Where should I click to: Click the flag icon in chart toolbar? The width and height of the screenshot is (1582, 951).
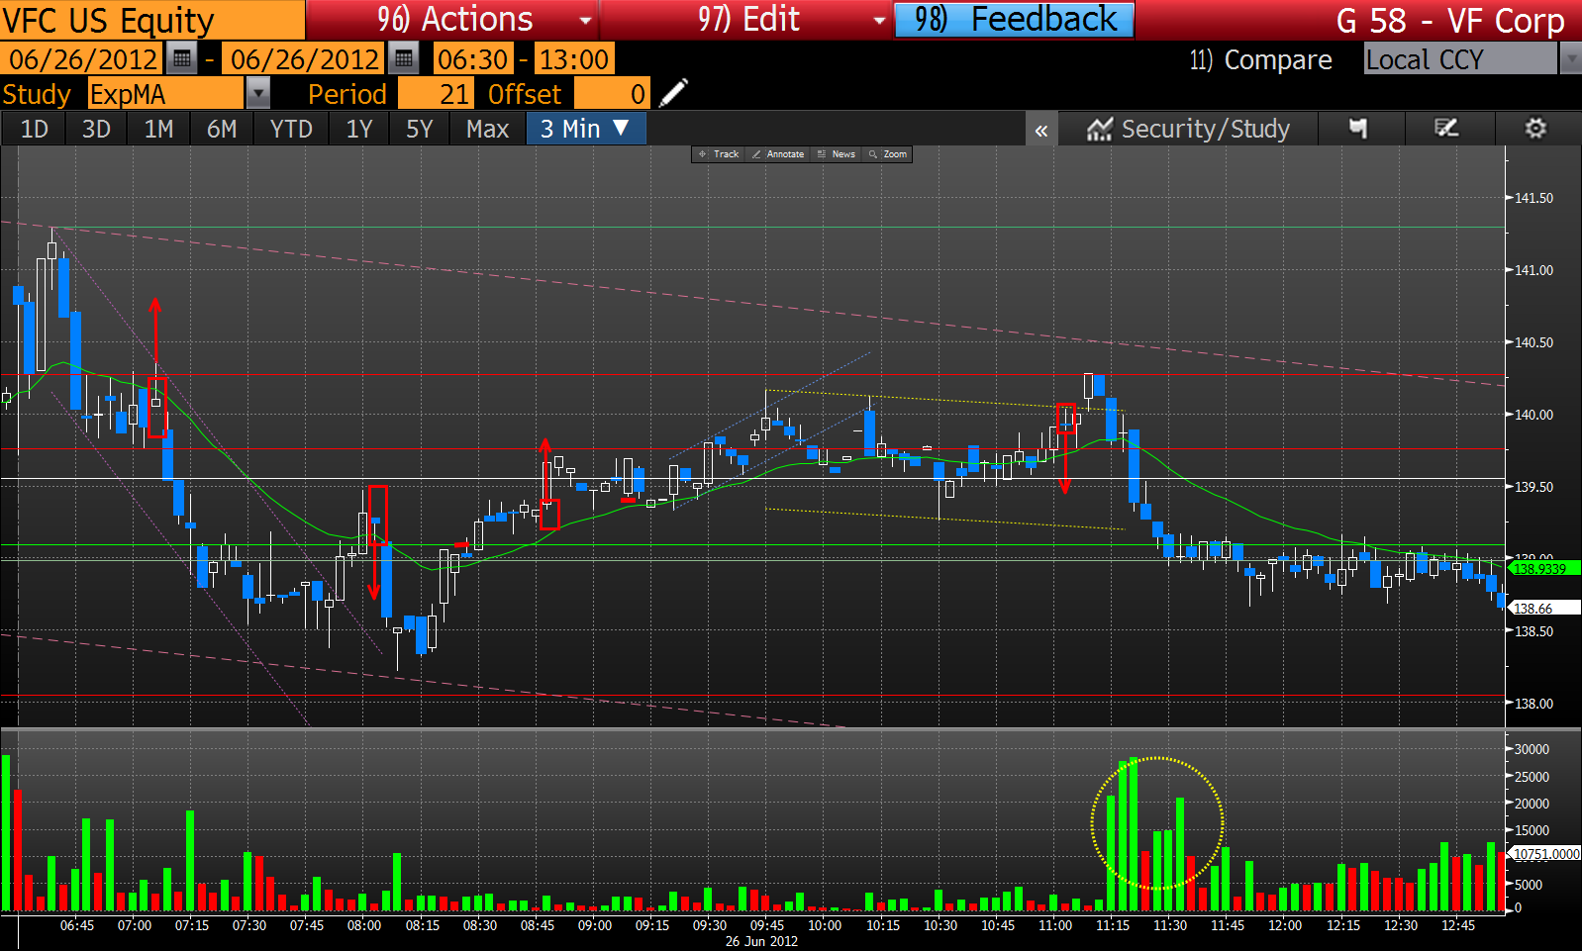pyautogui.click(x=1358, y=129)
